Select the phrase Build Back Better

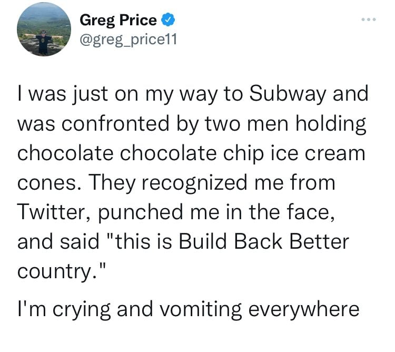point(264,241)
